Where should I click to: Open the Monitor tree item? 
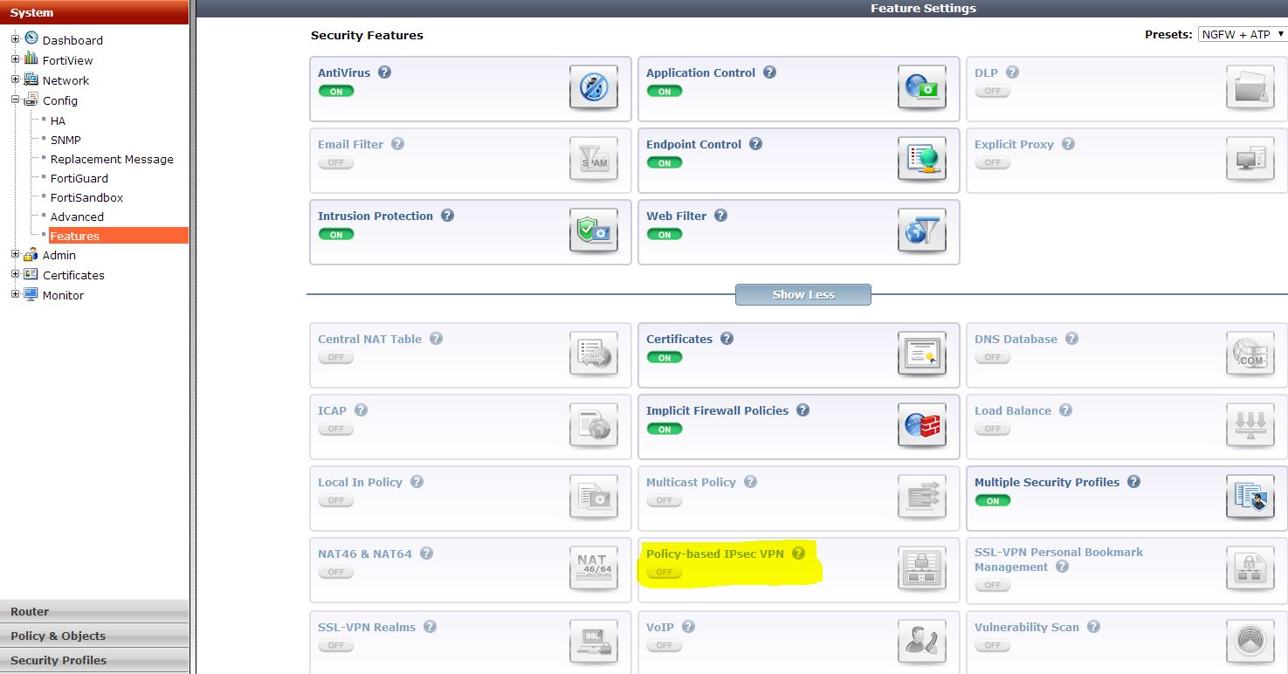click(x=63, y=295)
